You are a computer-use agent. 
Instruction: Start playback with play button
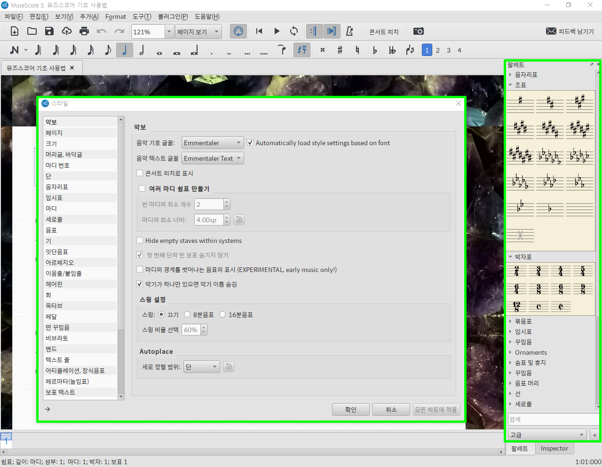coord(277,31)
